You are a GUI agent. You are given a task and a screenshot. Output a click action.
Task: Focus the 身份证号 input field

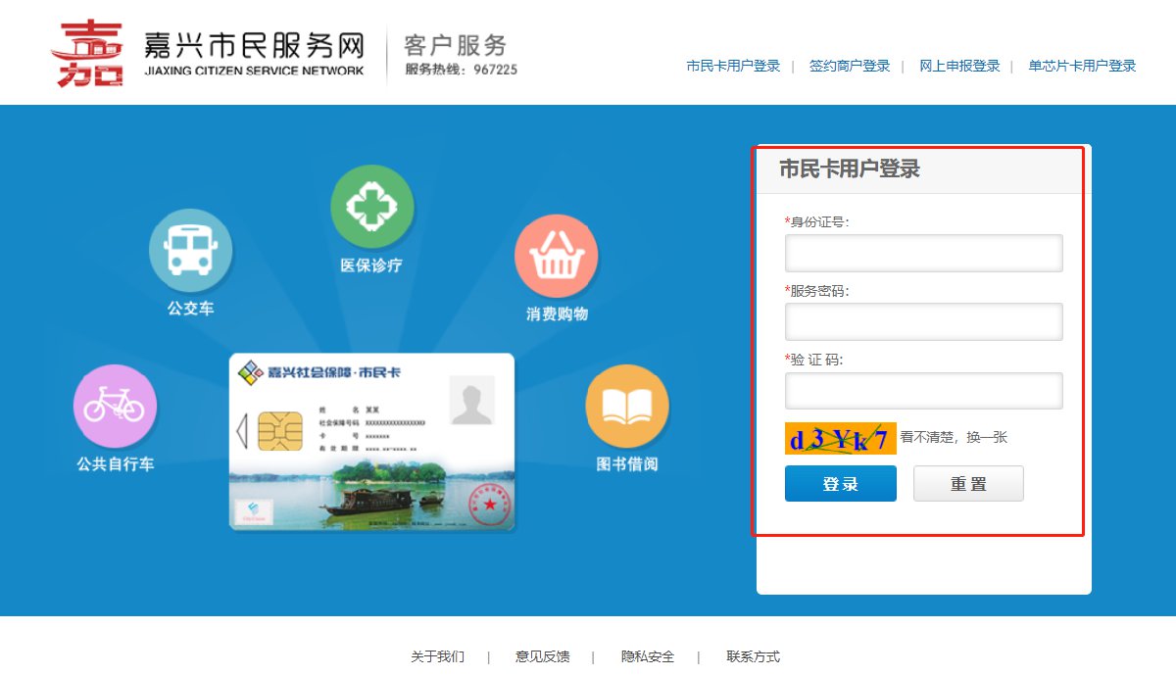[923, 253]
